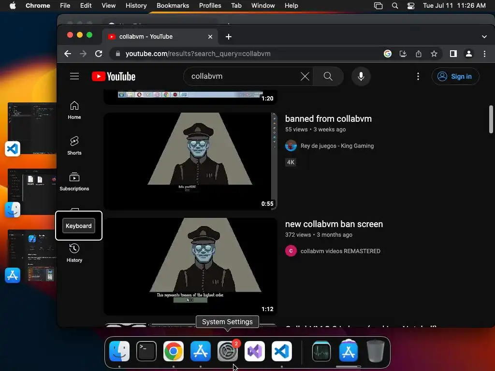Clear the collabvm search text
The width and height of the screenshot is (495, 371).
tap(305, 76)
